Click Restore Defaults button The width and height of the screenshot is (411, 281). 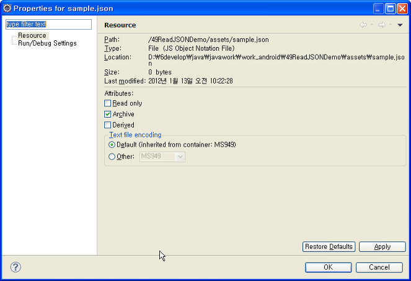[329, 246]
